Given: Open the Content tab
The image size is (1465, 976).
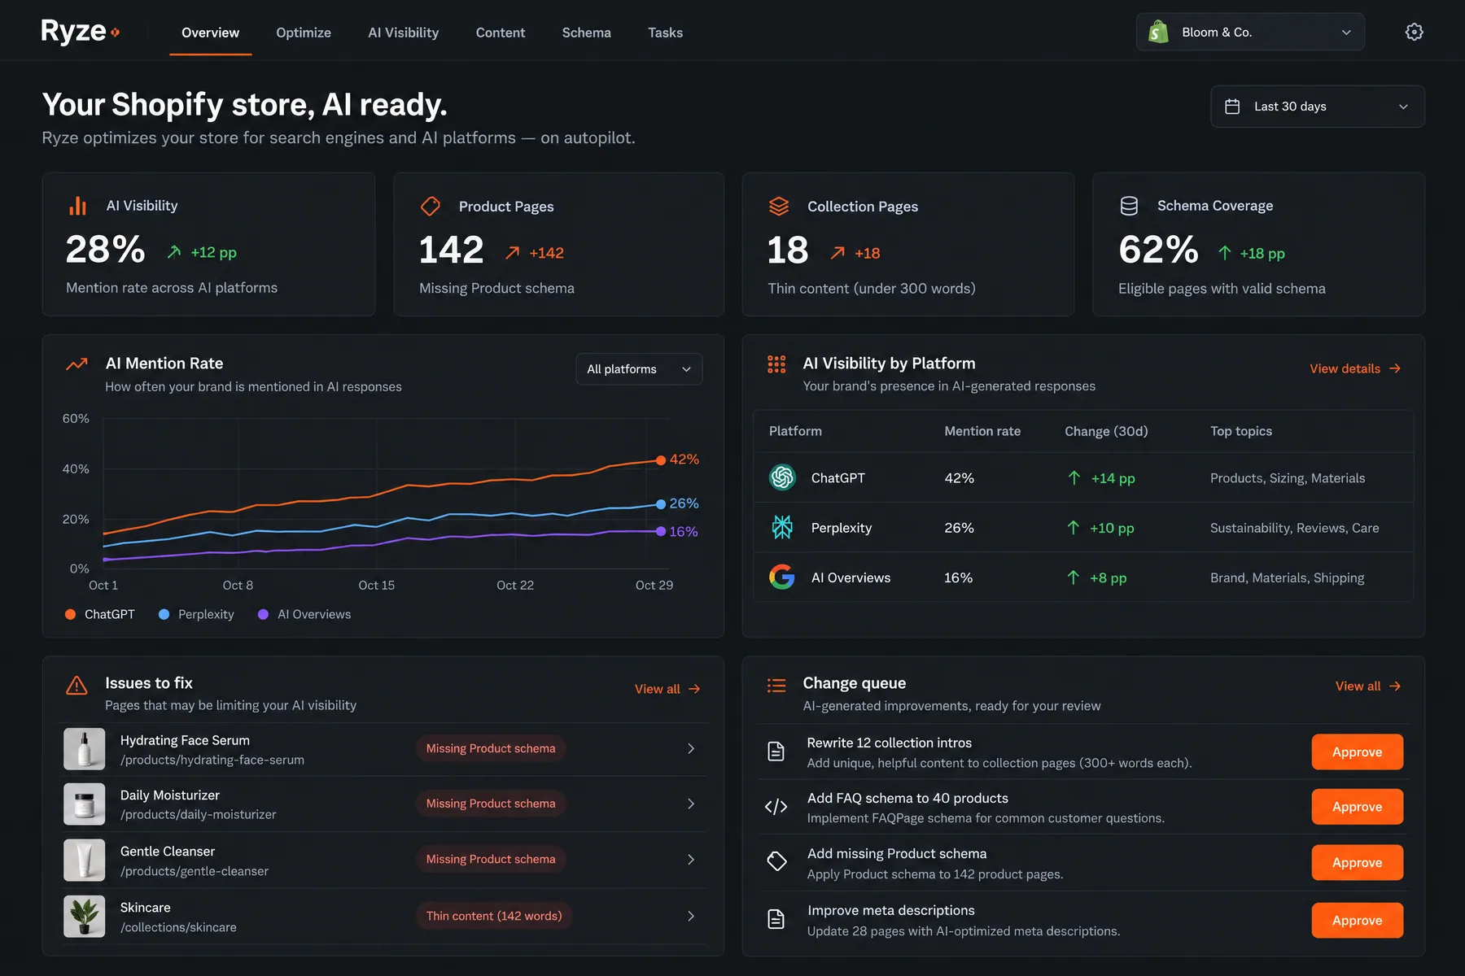Looking at the screenshot, I should pos(501,33).
